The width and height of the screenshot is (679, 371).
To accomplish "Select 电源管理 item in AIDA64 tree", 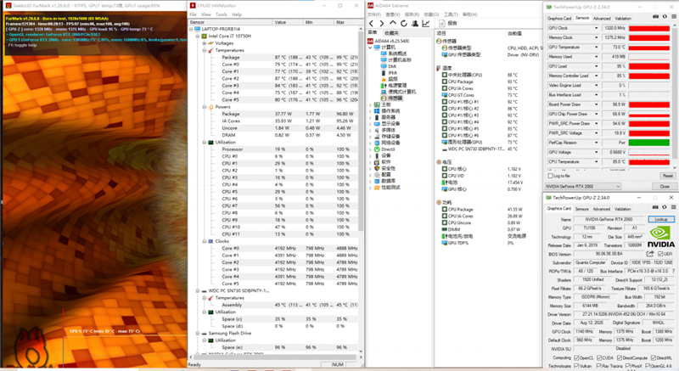I will (393, 85).
